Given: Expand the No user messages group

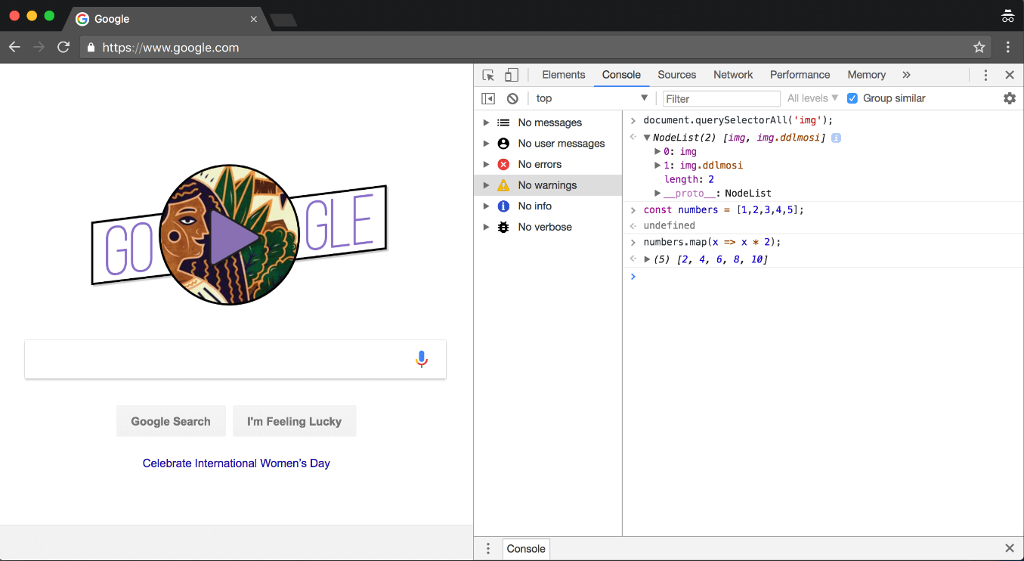Looking at the screenshot, I should click(x=486, y=144).
